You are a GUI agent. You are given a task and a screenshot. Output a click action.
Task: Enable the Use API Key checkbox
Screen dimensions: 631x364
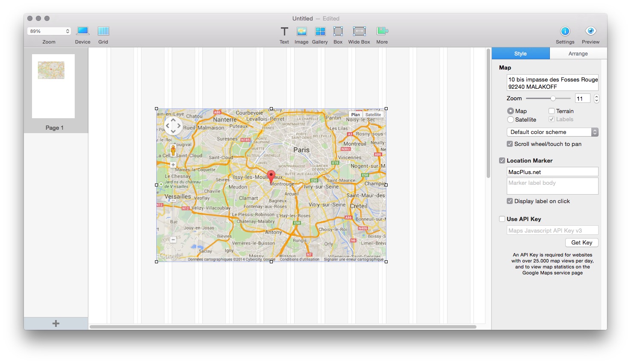[x=502, y=219]
